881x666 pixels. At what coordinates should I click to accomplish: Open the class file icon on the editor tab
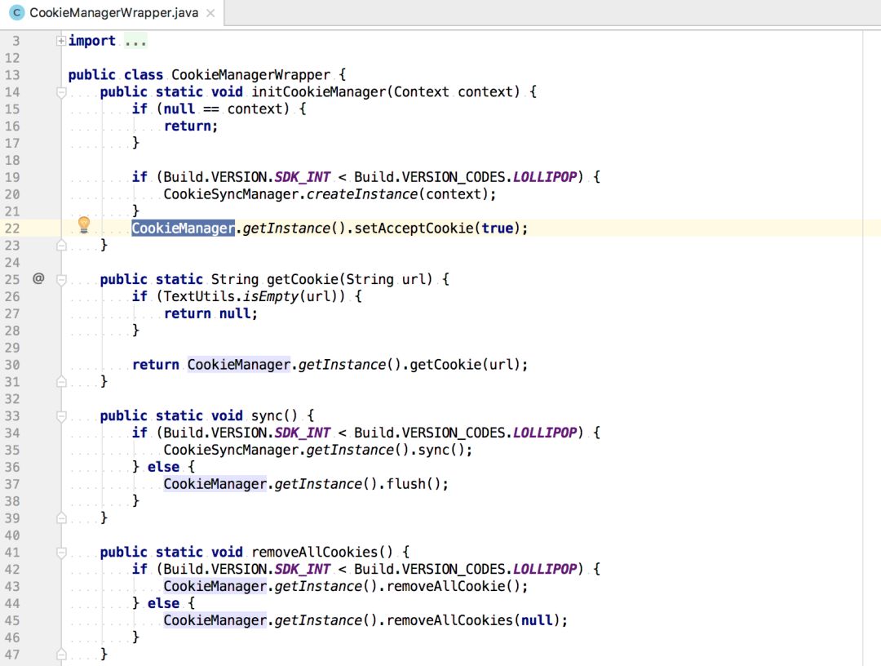coord(17,12)
